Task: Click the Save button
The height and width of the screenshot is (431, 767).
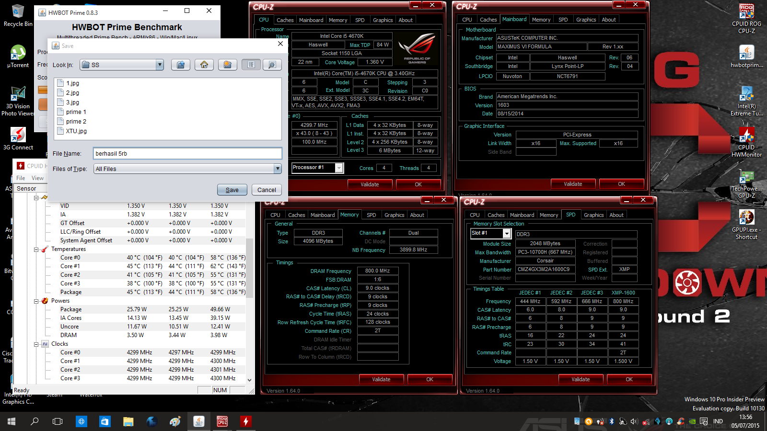Action: click(x=232, y=190)
